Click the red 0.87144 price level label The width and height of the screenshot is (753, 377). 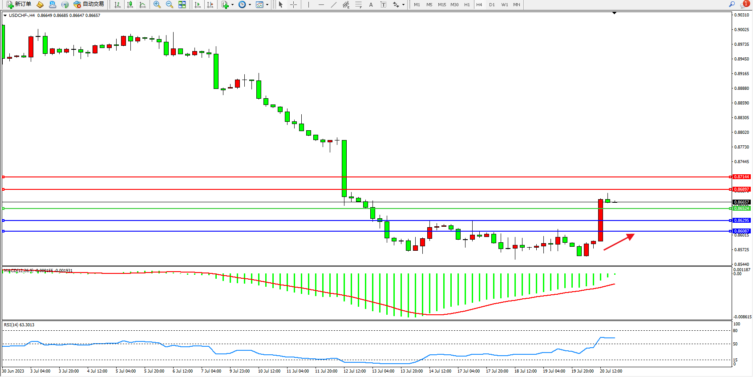741,177
